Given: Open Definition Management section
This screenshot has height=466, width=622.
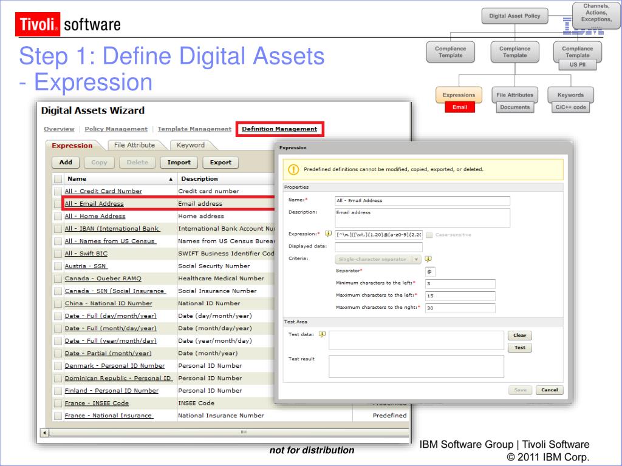Looking at the screenshot, I should (x=279, y=129).
